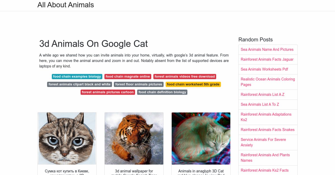Open 'forest animals pictures cartoon' tag
Image resolution: width=335 pixels, height=175 pixels.
click(x=108, y=92)
